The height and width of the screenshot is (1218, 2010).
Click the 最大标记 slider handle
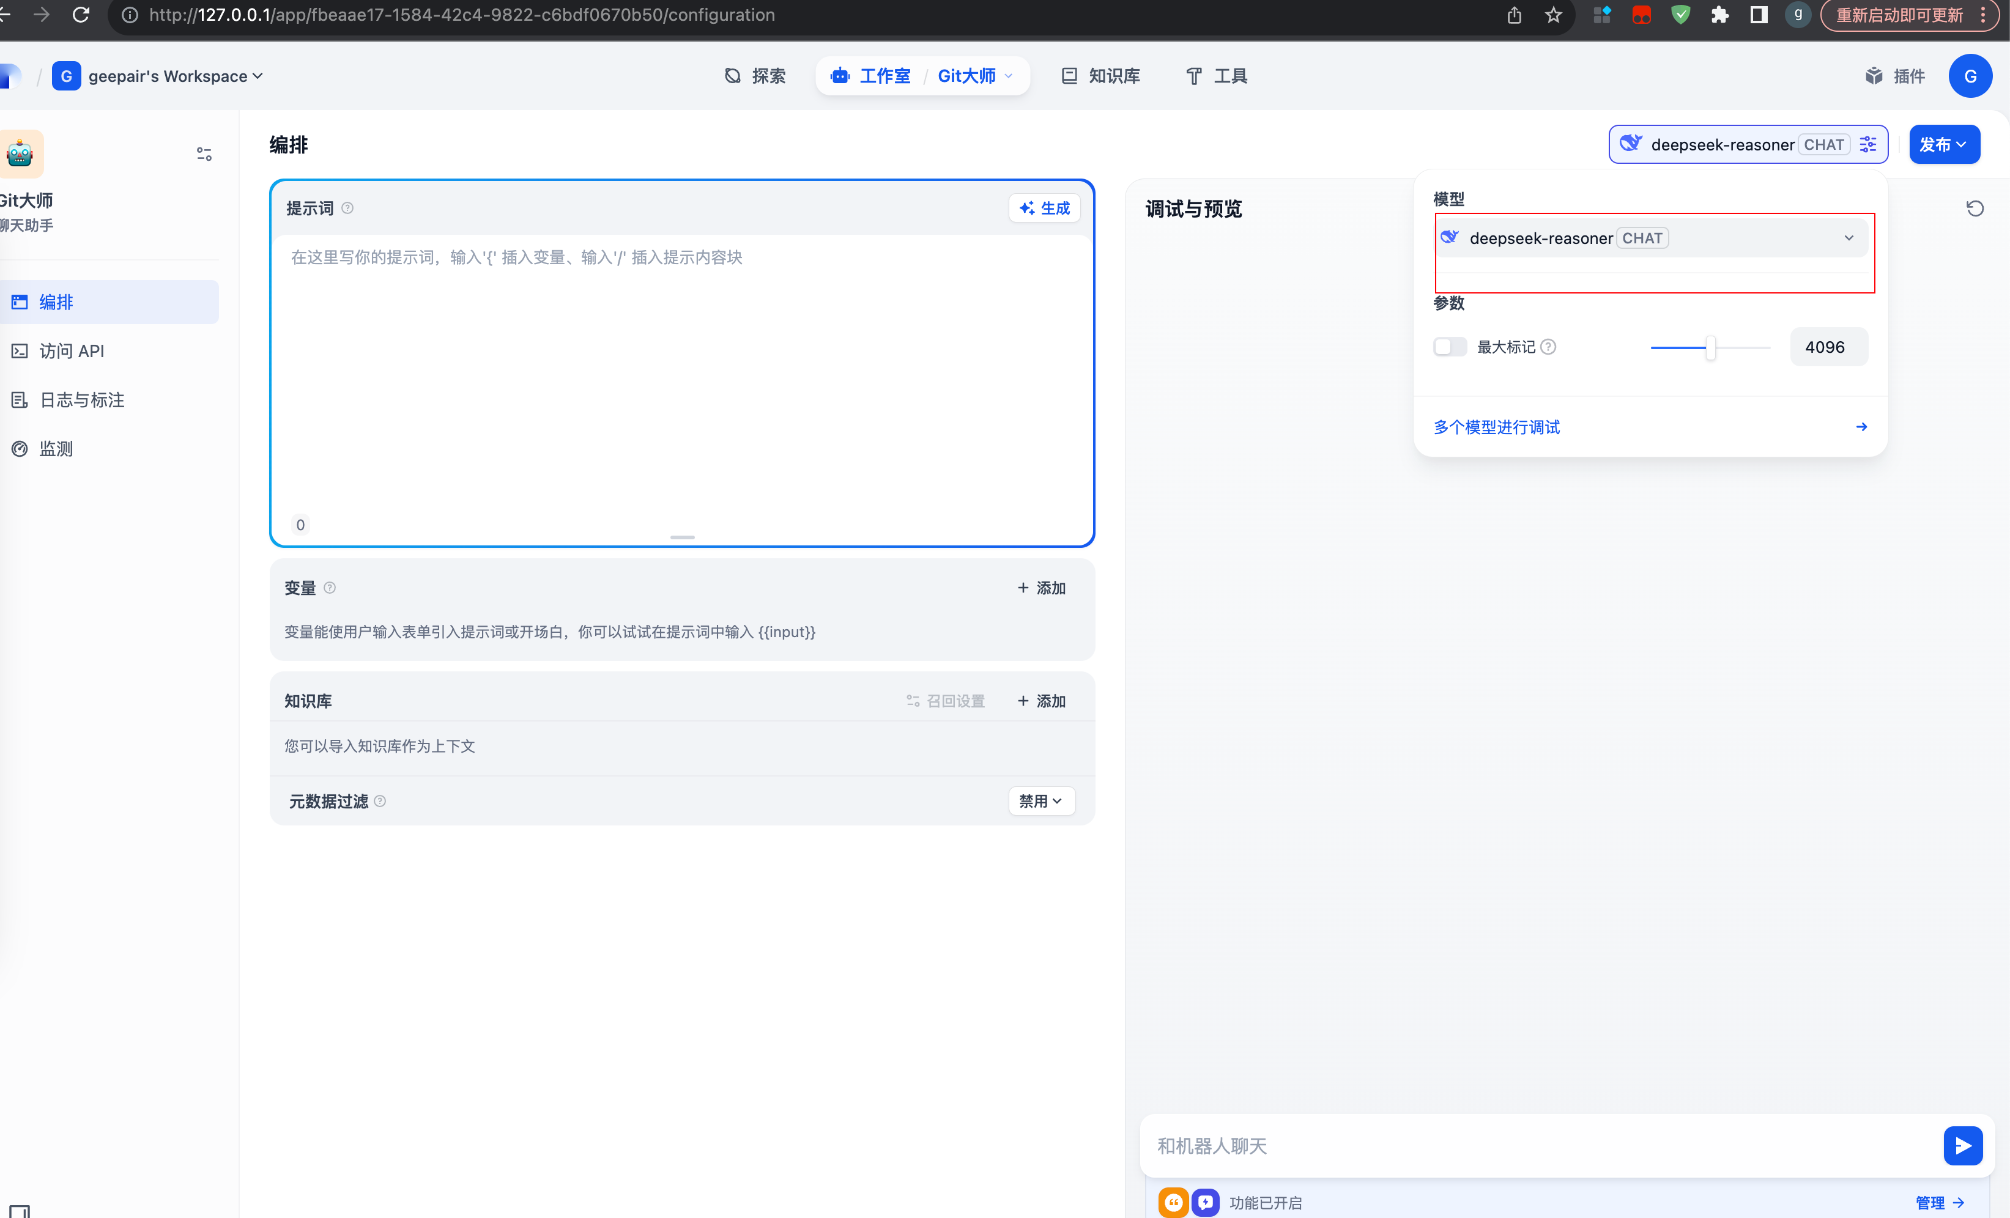(1711, 347)
